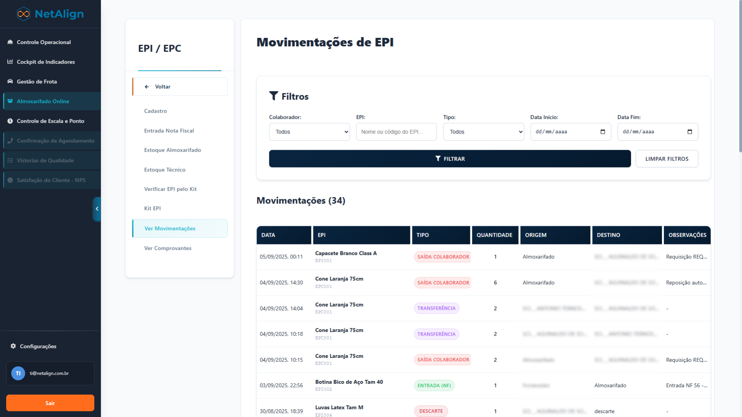Go to Ver Comprovantes section
Image resolution: width=742 pixels, height=417 pixels.
[x=168, y=248]
